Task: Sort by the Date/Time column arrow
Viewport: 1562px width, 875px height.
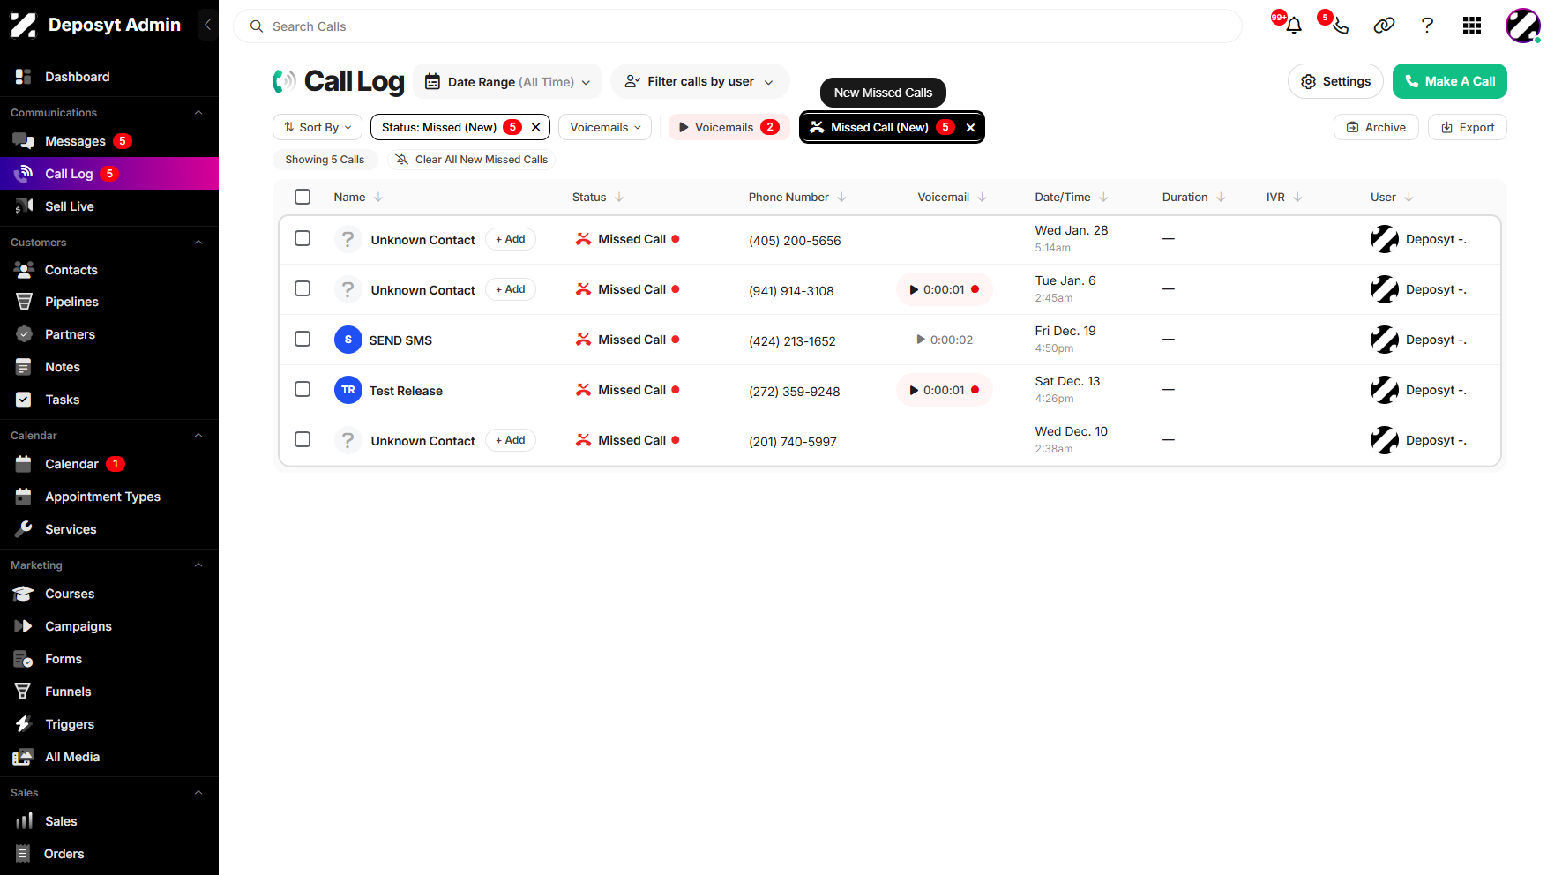Action: [1103, 197]
